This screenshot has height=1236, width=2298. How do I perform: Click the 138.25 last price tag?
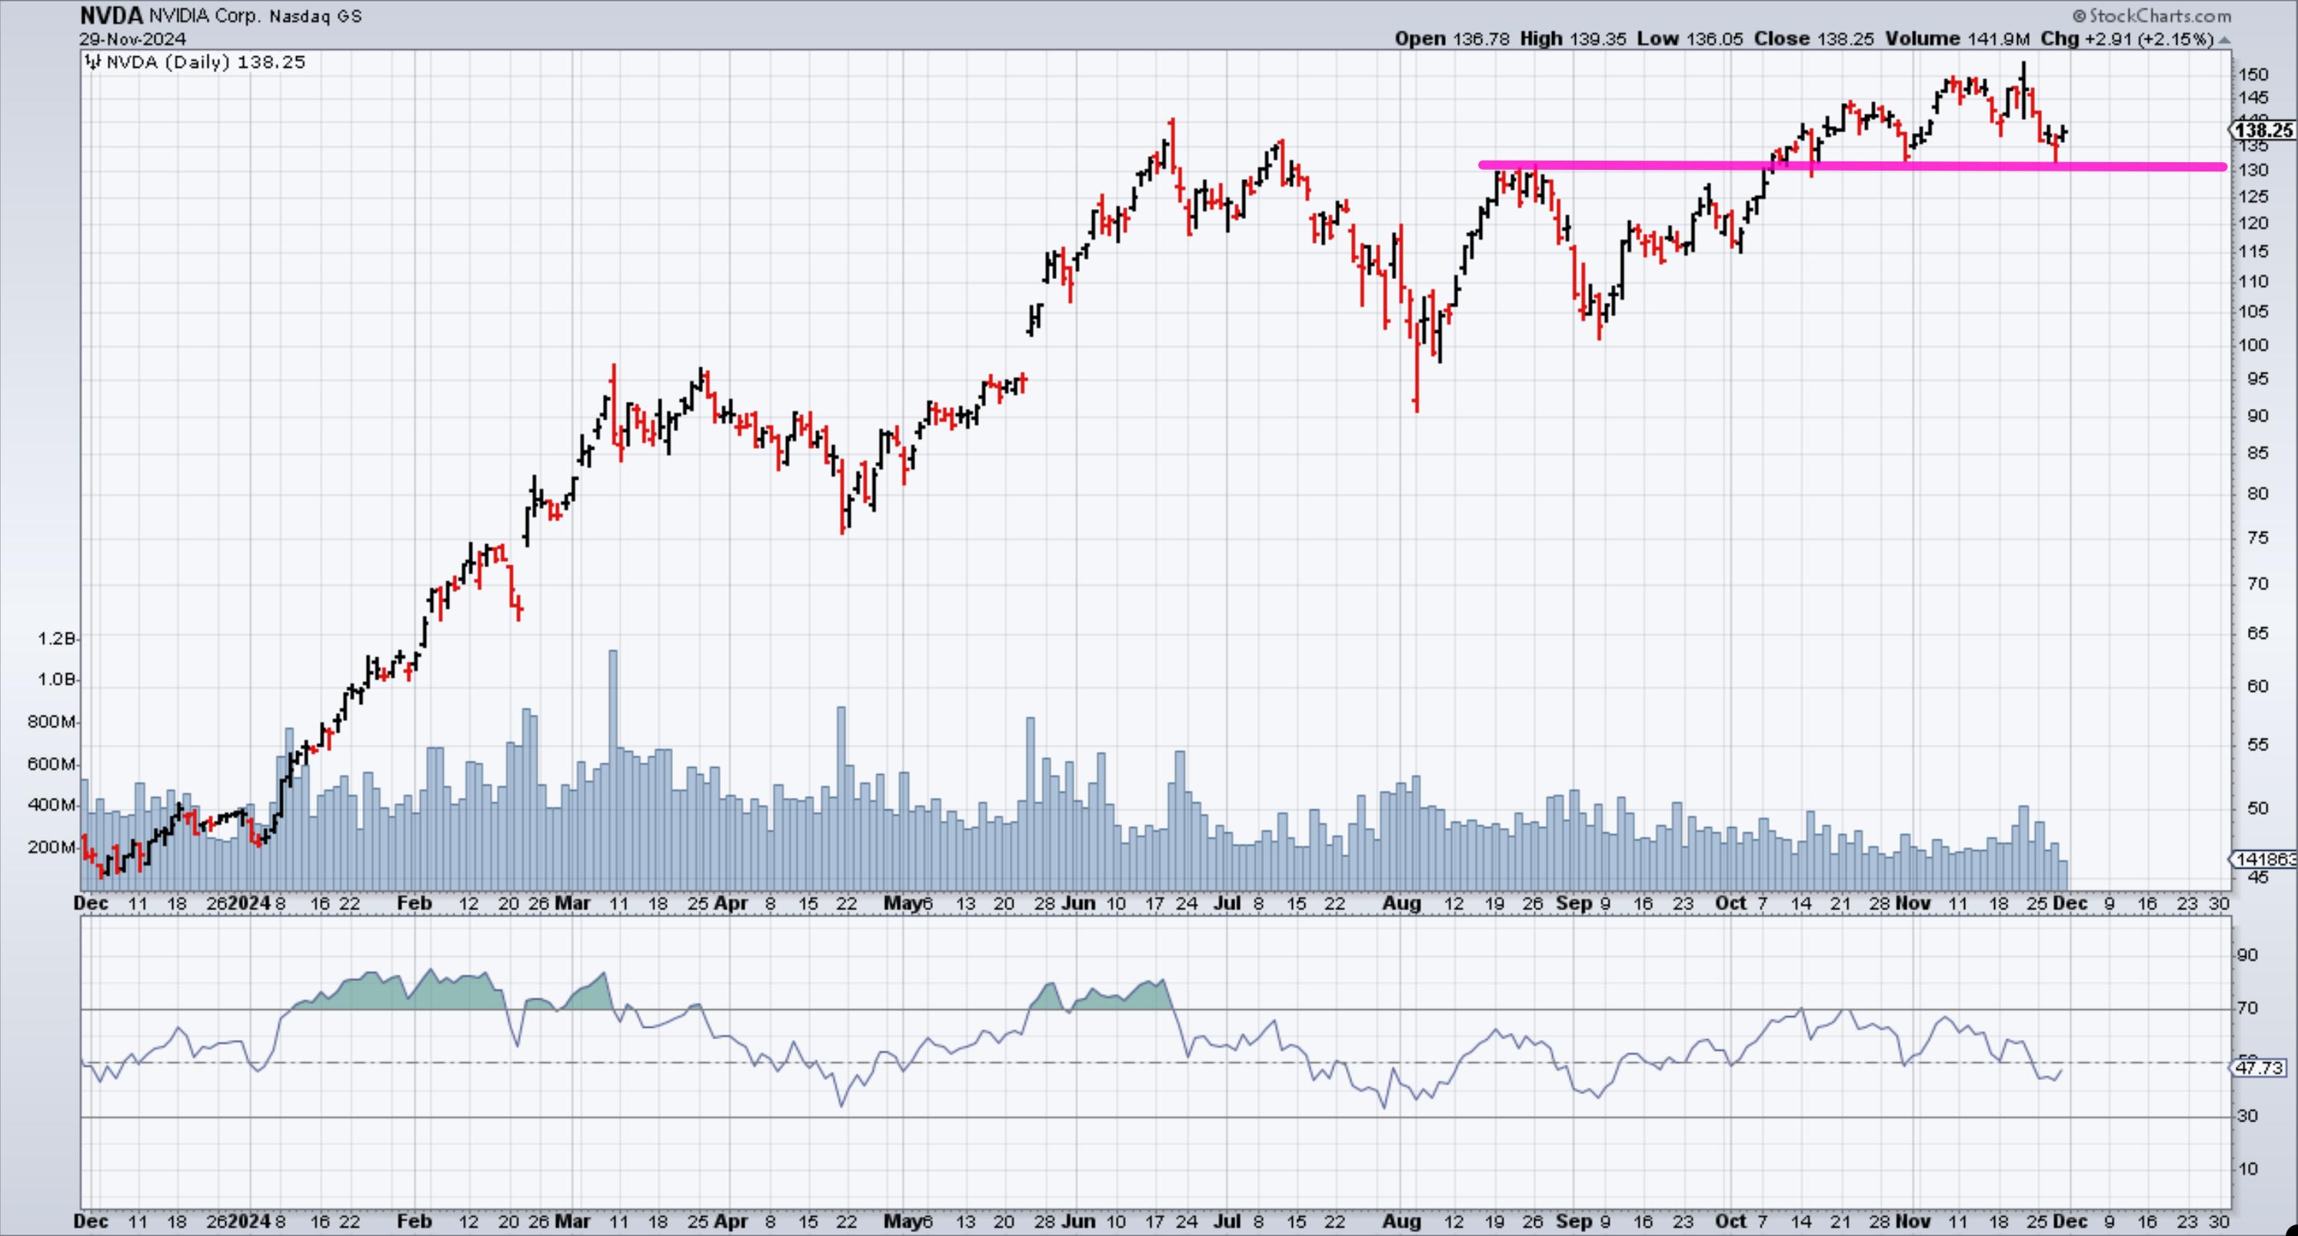pyautogui.click(x=2266, y=131)
